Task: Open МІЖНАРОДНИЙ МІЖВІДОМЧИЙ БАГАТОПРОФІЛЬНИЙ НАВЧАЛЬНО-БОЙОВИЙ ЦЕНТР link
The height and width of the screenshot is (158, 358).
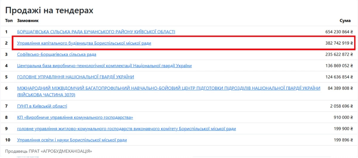Action: click(x=169, y=92)
